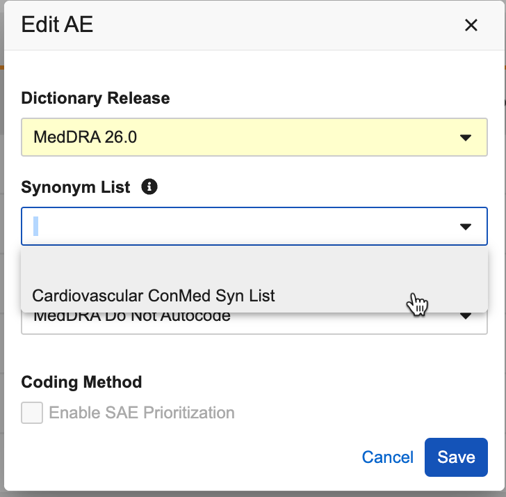Click the Synonym List dropdown caret
This screenshot has height=497, width=506.
(466, 227)
